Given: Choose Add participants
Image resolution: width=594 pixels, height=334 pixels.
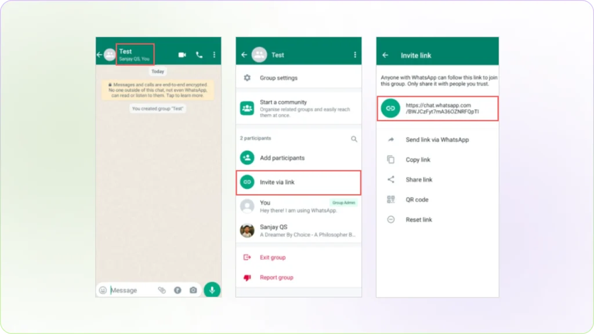Looking at the screenshot, I should tap(299, 158).
